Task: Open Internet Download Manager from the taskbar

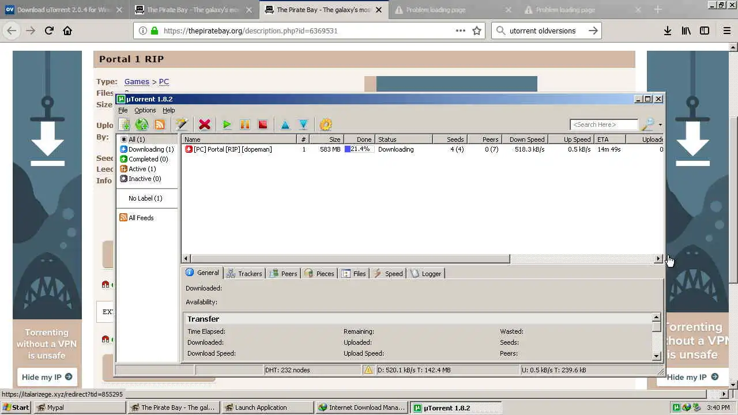Action: click(x=362, y=408)
